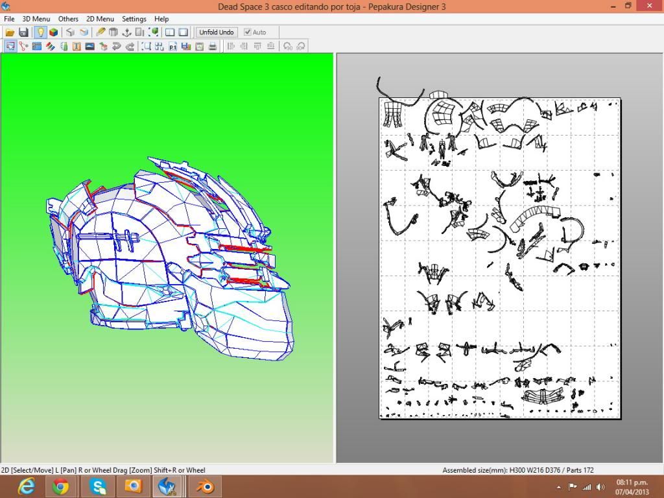Click the first rotate 90 degrees icon

pyautogui.click(x=287, y=46)
